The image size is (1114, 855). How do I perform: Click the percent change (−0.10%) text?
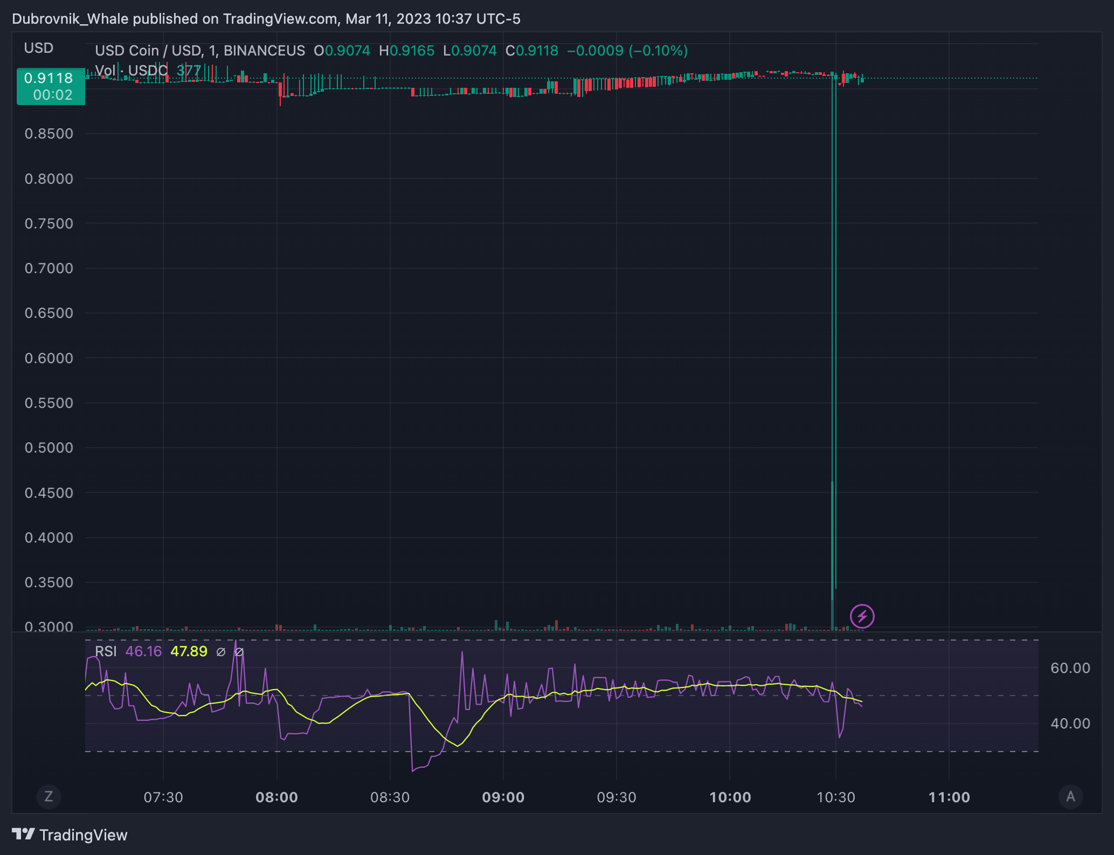(658, 51)
